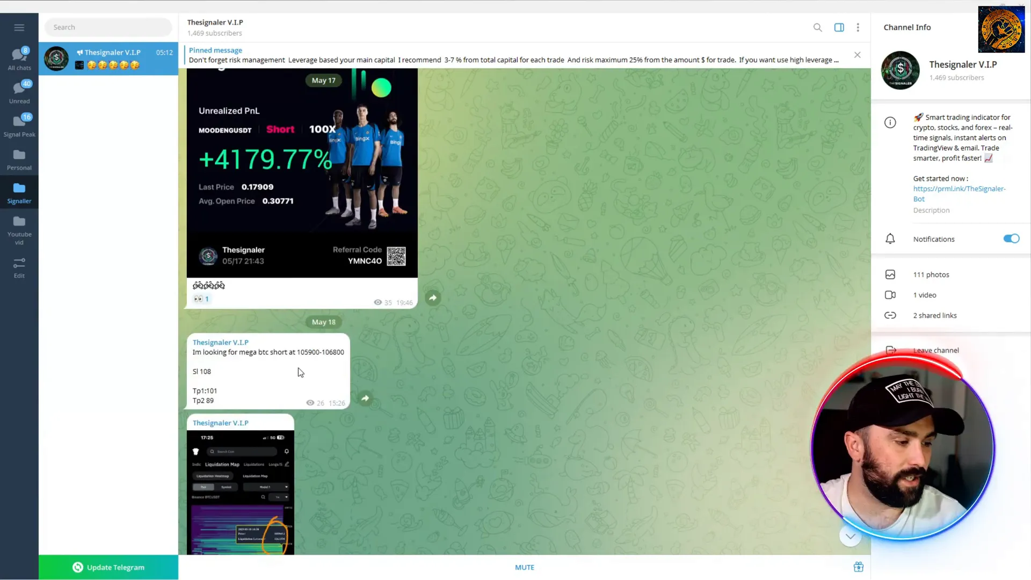This screenshot has width=1031, height=580.
Task: Click the channel info circle icon
Action: [890, 122]
